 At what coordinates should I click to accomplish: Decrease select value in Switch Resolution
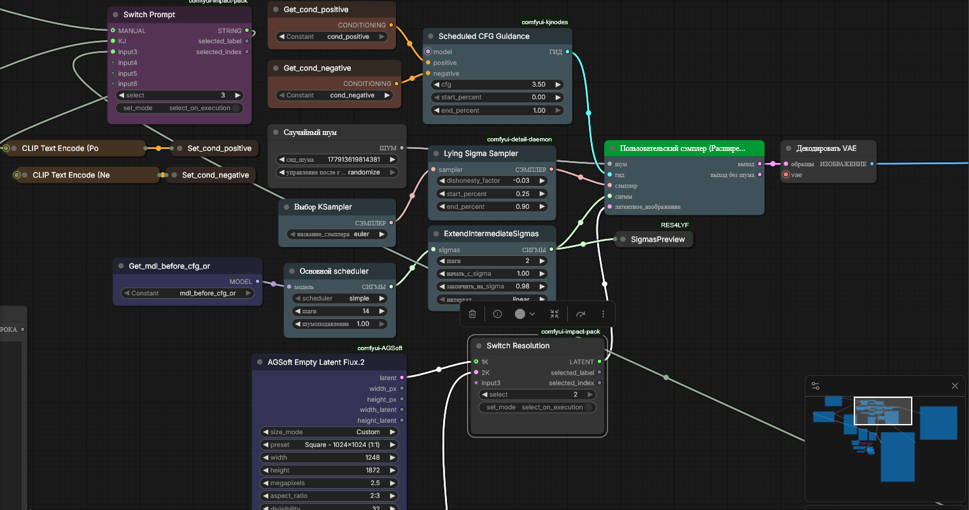(x=485, y=395)
